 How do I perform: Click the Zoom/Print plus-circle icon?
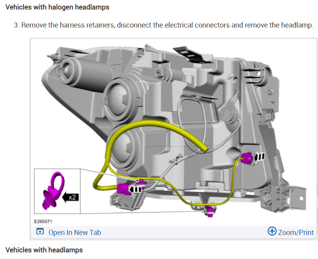[272, 231]
